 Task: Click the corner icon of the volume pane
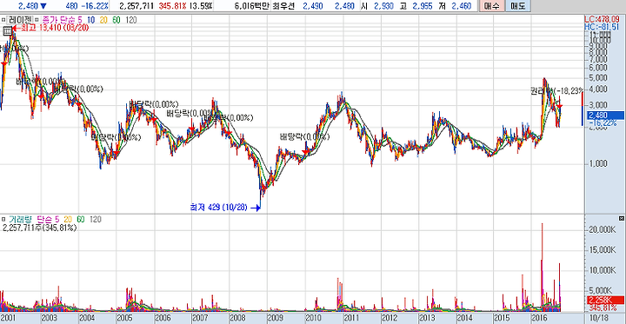point(621,218)
